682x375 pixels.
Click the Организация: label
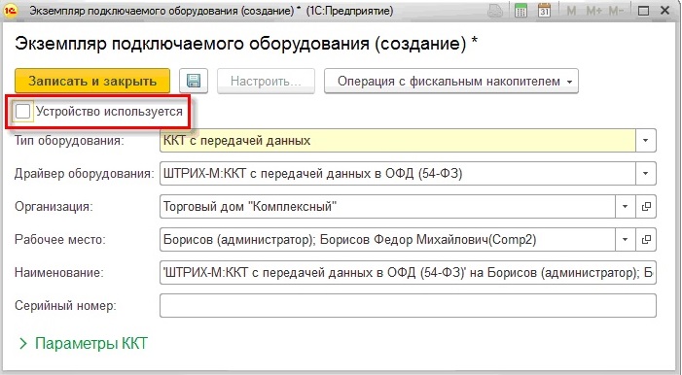point(54,206)
